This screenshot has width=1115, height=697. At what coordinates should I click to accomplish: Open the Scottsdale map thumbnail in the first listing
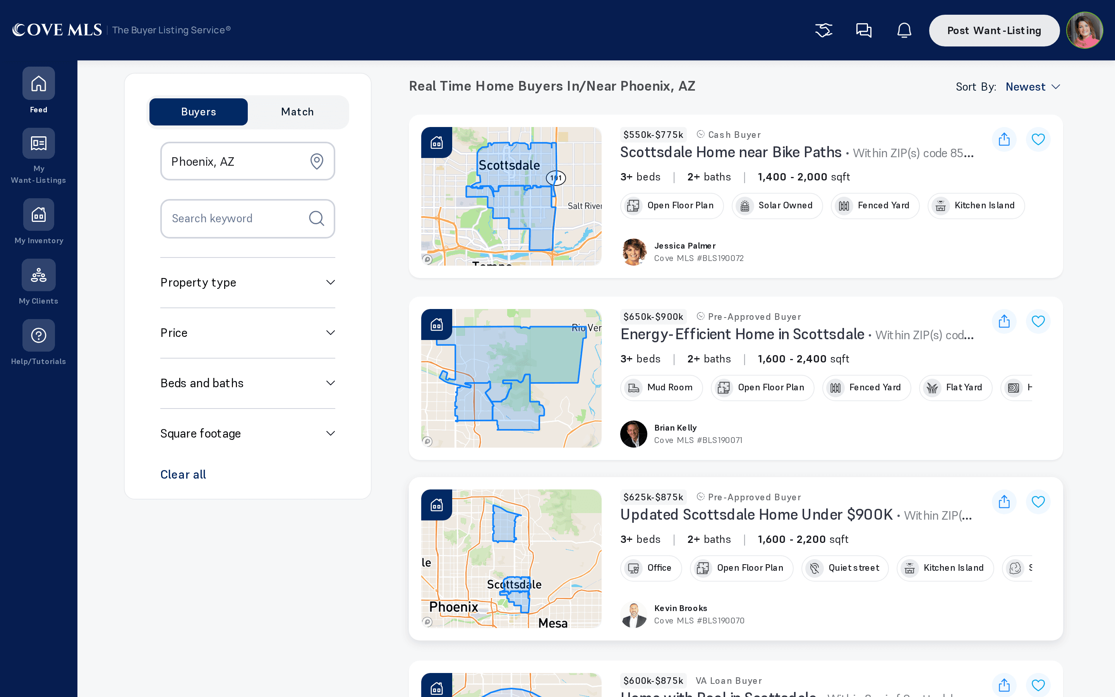point(511,196)
